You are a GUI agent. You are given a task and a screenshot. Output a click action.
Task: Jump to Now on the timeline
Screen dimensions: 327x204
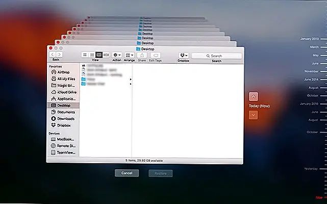(x=319, y=197)
